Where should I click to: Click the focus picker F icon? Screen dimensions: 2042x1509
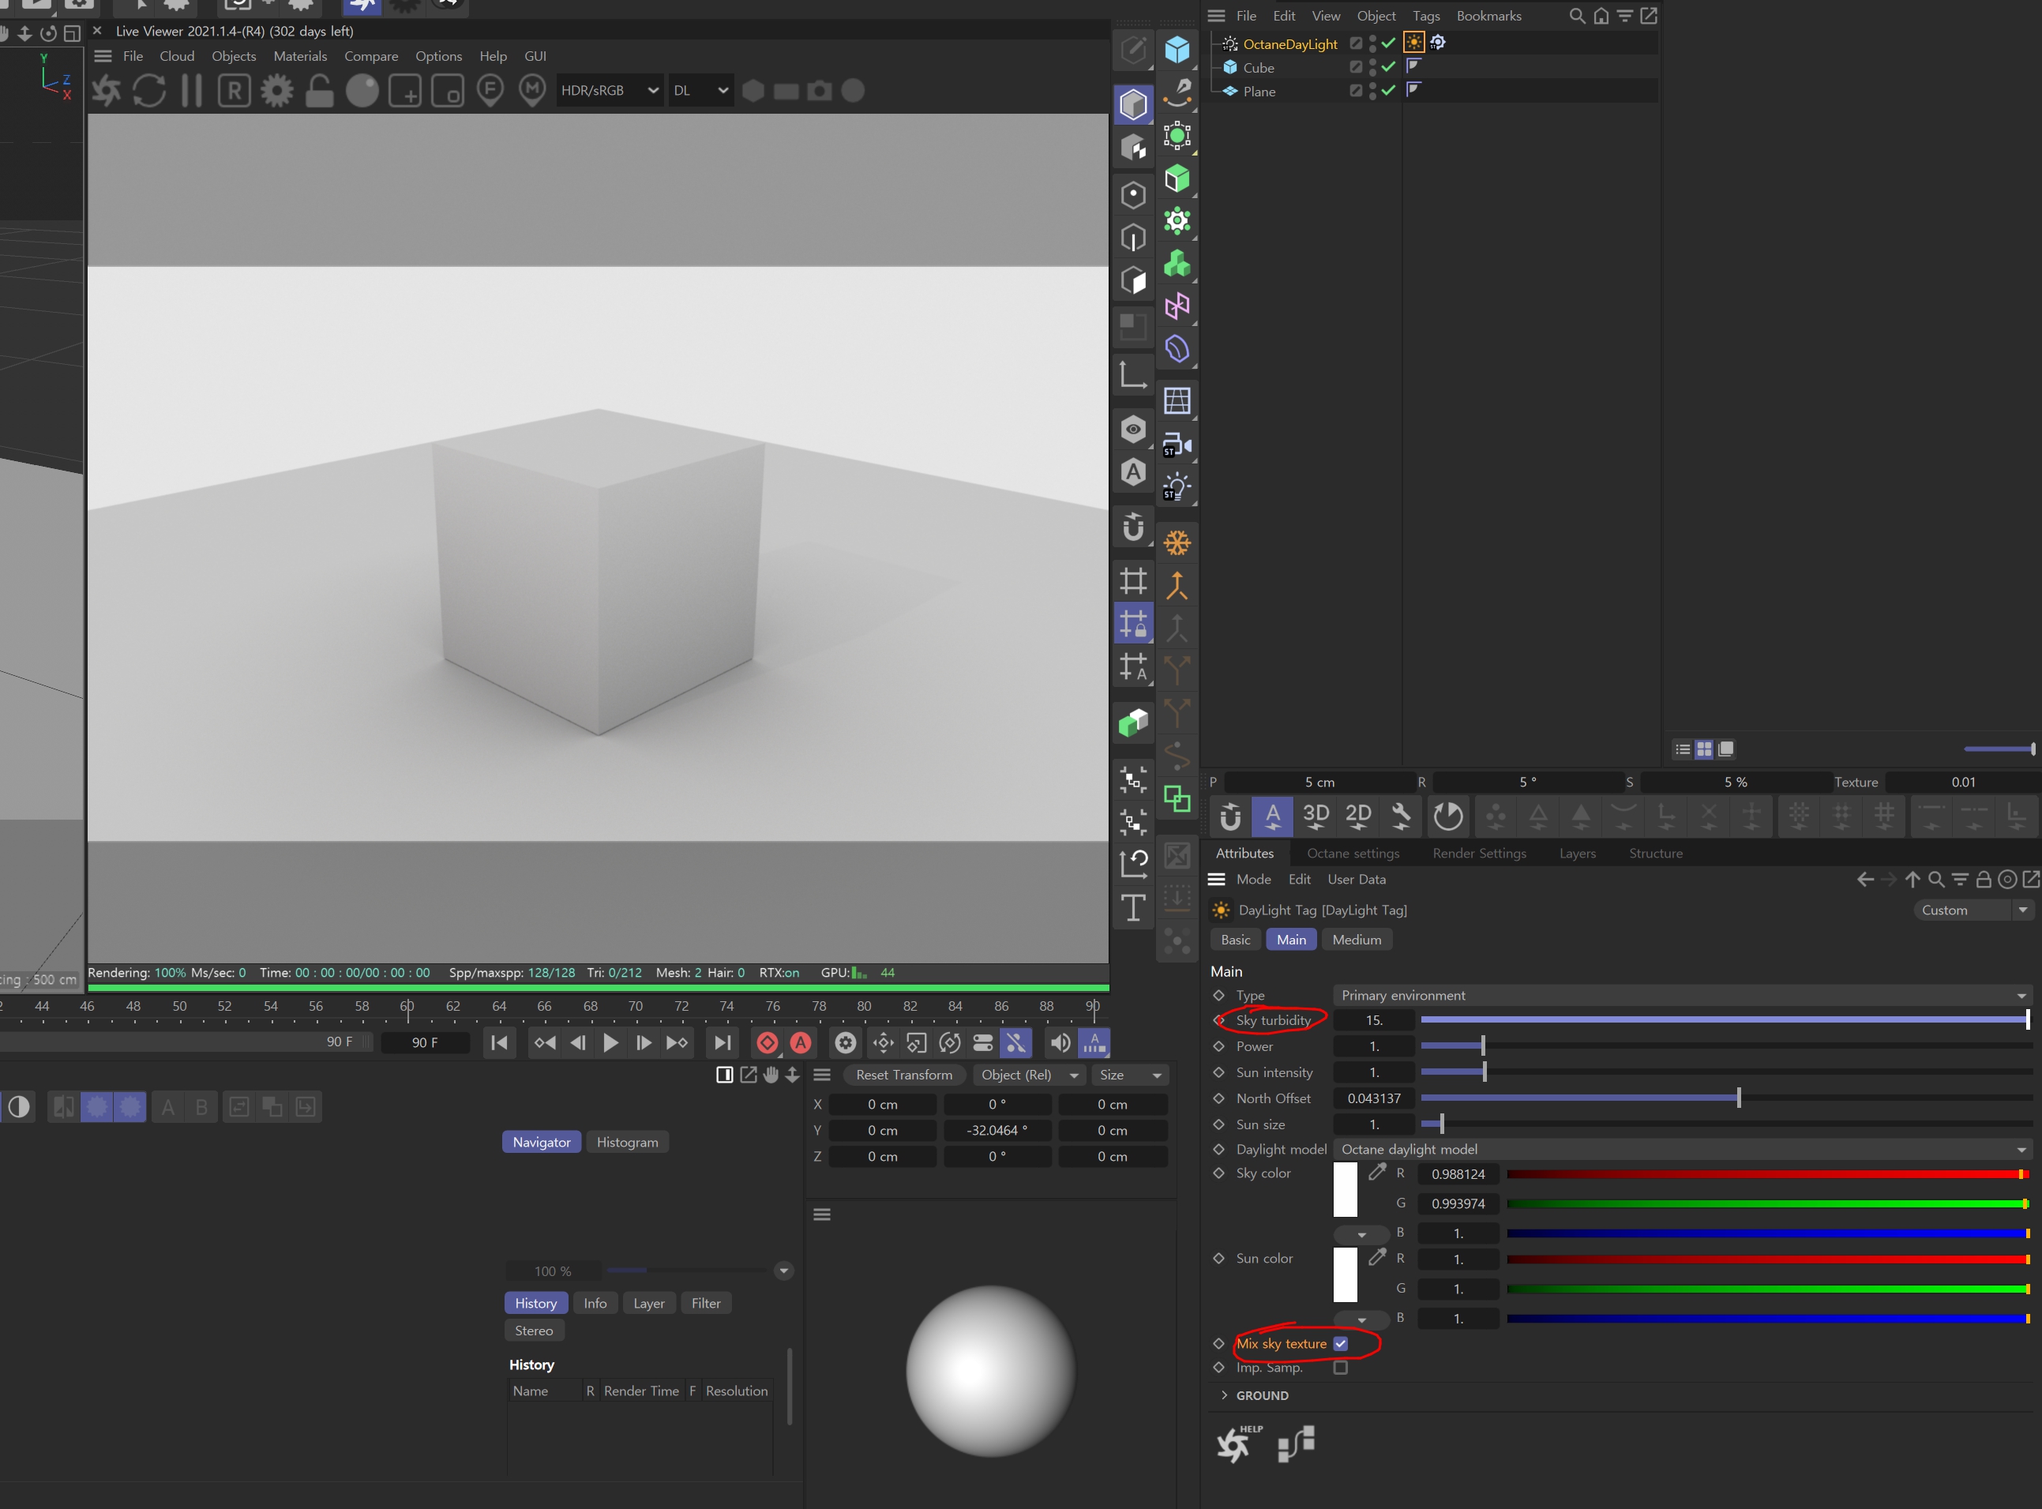pos(490,91)
